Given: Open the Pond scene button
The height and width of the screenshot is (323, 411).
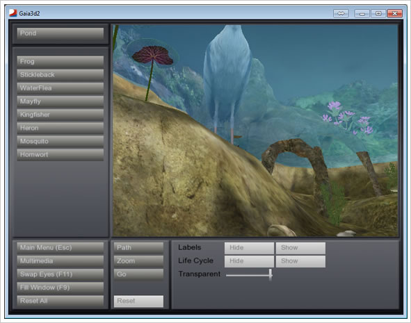Looking at the screenshot, I should click(x=61, y=33).
